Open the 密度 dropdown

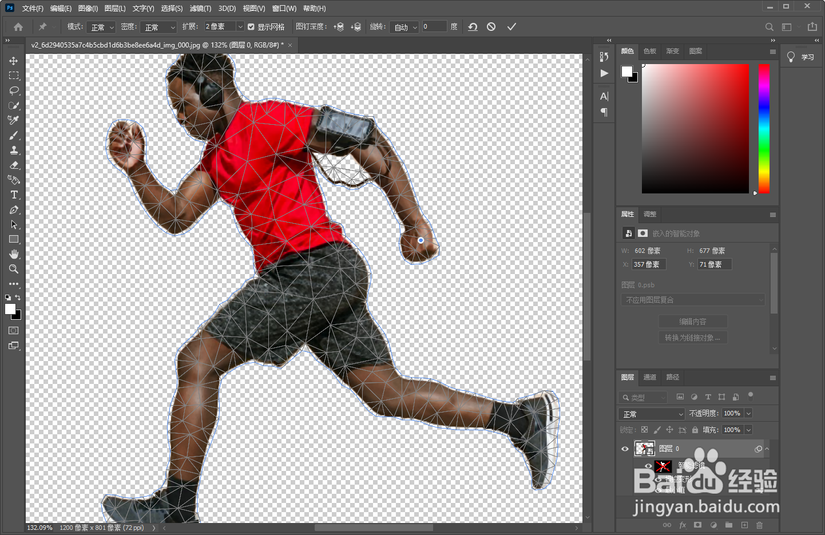[x=158, y=27]
